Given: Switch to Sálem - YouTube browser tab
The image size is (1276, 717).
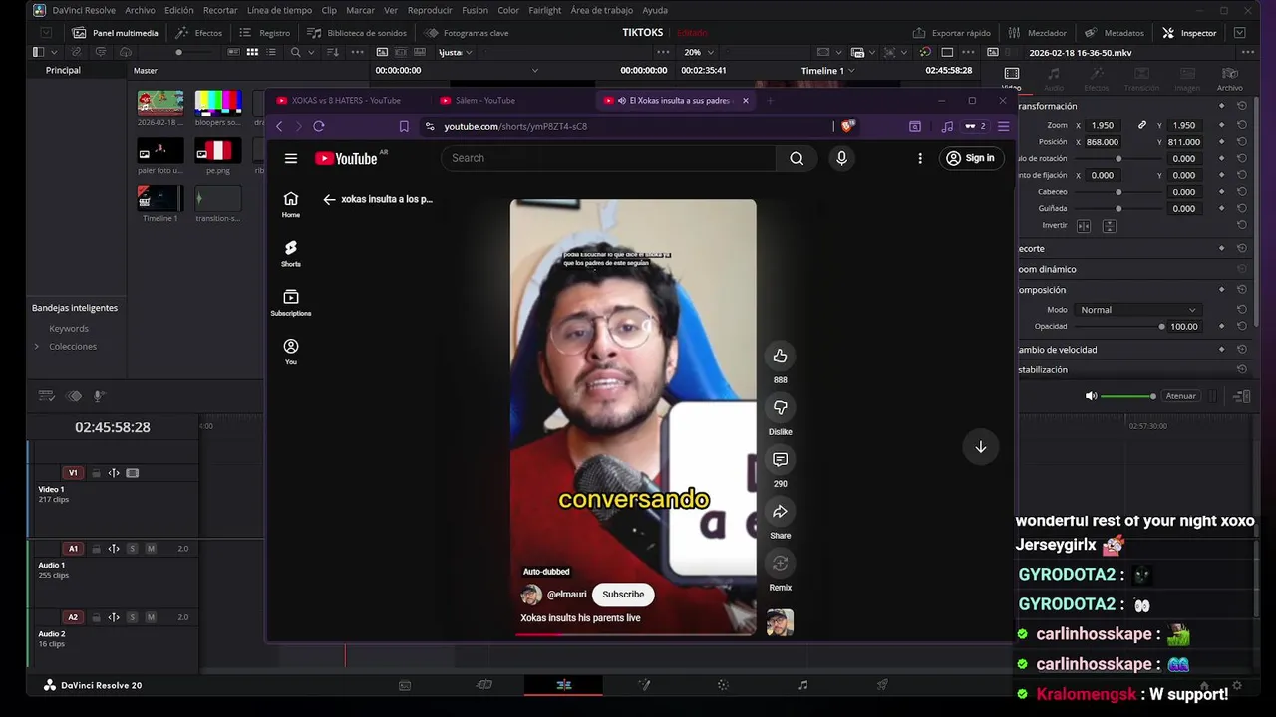Looking at the screenshot, I should (484, 100).
